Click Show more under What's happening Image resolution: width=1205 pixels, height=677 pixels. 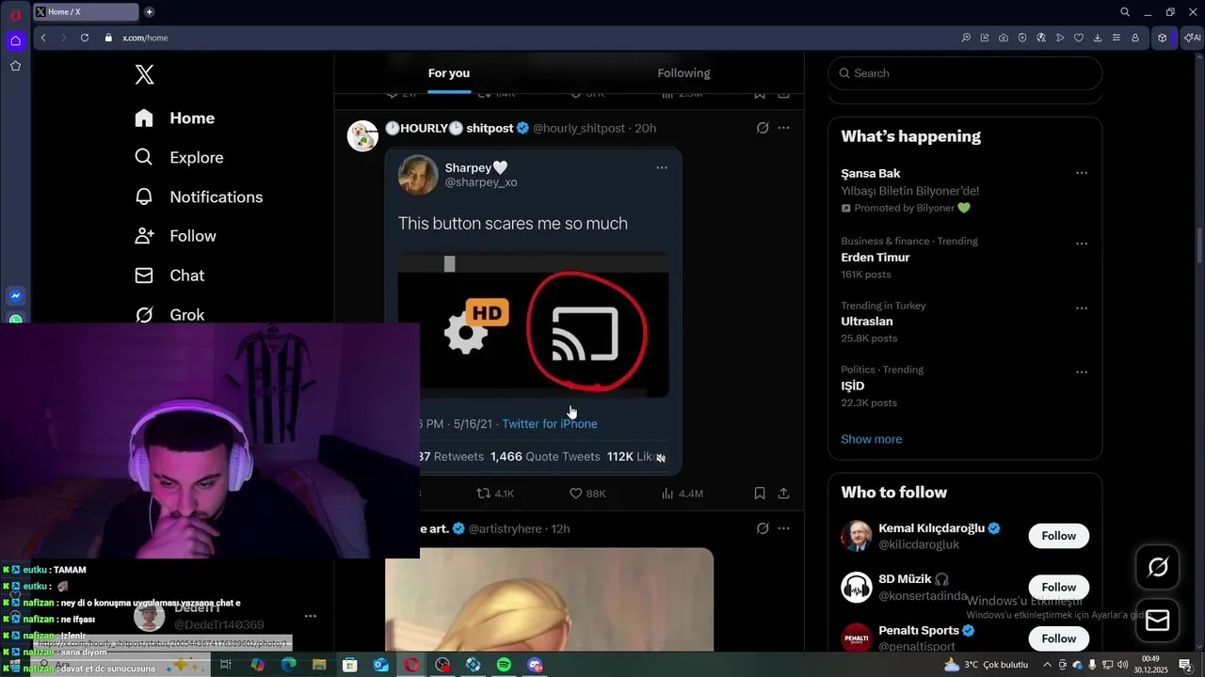pyautogui.click(x=872, y=439)
